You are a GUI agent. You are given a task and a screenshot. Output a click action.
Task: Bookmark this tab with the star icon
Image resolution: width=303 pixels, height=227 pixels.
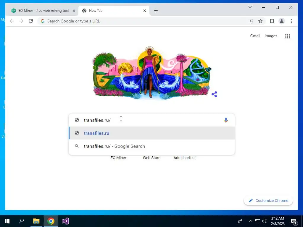point(260,21)
